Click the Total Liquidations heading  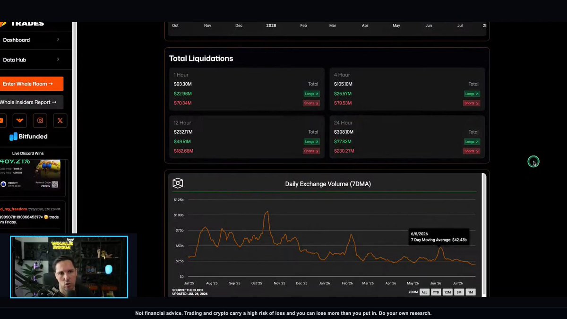[x=201, y=59]
